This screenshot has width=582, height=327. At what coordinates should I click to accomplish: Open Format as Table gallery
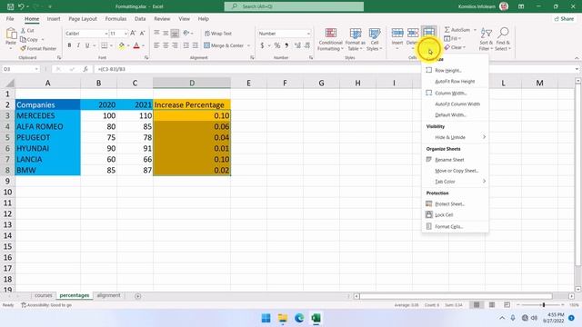point(356,39)
